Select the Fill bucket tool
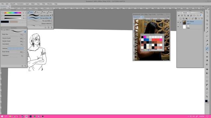This screenshot has height=118, width=211. tap(207, 69)
